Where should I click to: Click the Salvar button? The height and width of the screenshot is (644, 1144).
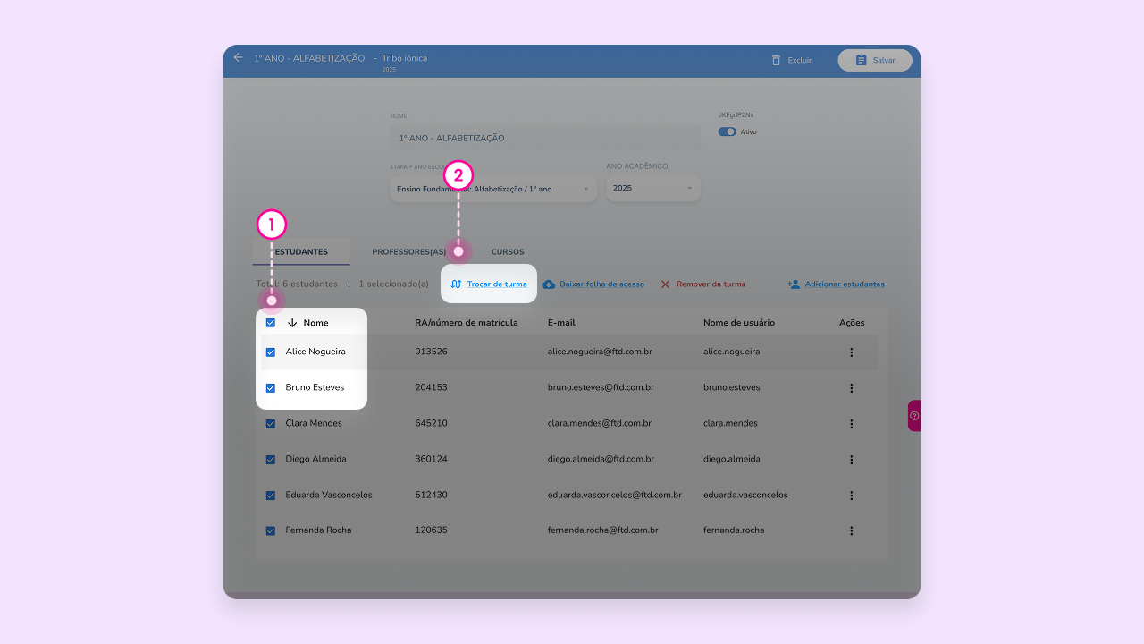[875, 60]
